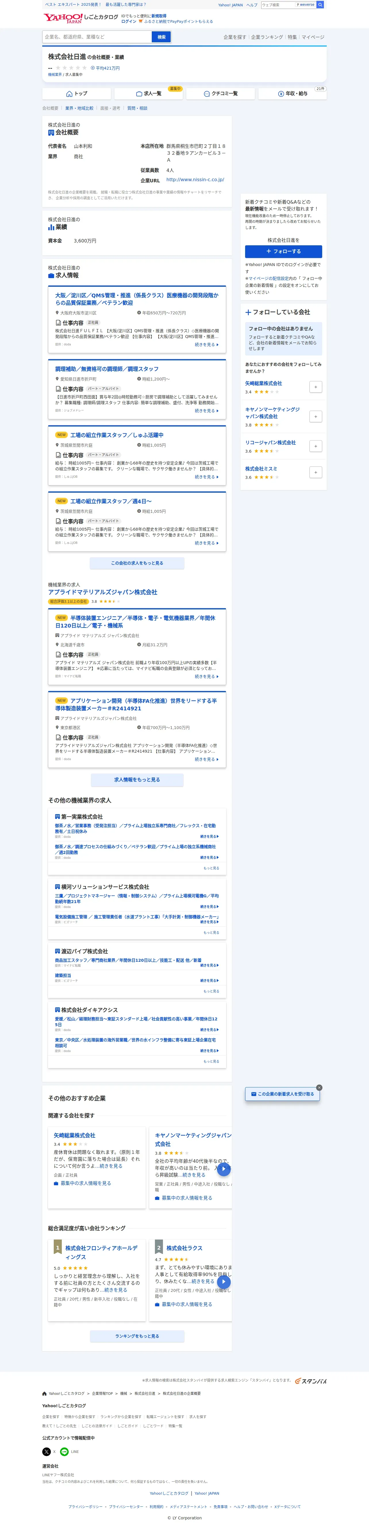The image size is (369, 1528).
Task: Click 求人情報をもっと見る button
Action: (137, 779)
